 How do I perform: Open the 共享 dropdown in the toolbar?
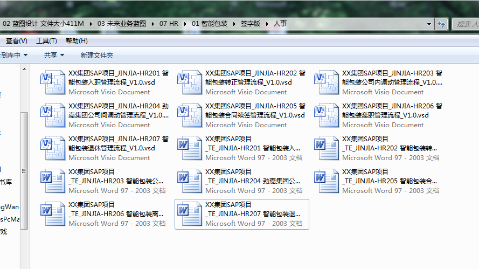(54, 56)
